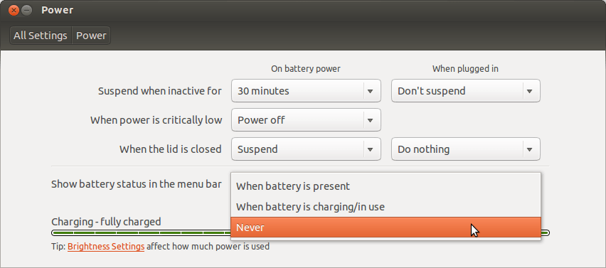Open the Brightness Settings link

pyautogui.click(x=106, y=247)
